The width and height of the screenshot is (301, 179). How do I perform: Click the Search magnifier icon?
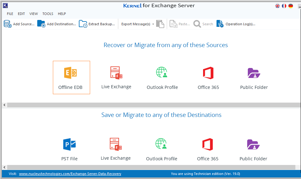pyautogui.click(x=197, y=24)
